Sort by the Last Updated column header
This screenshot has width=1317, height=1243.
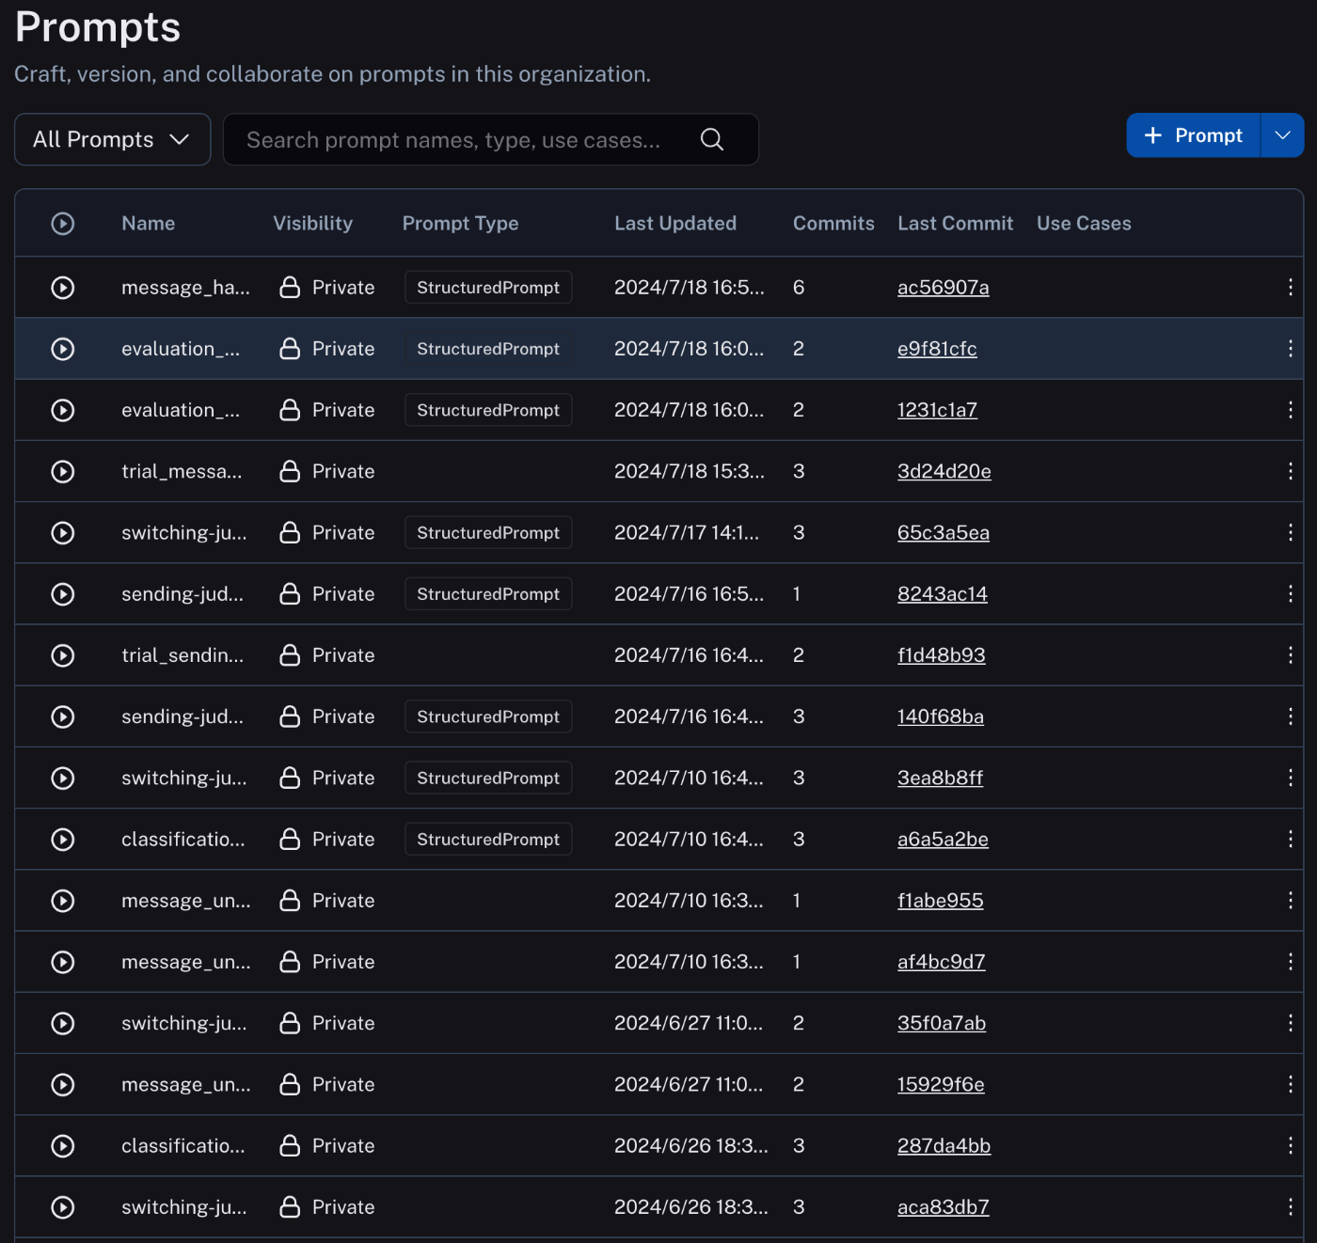(675, 224)
